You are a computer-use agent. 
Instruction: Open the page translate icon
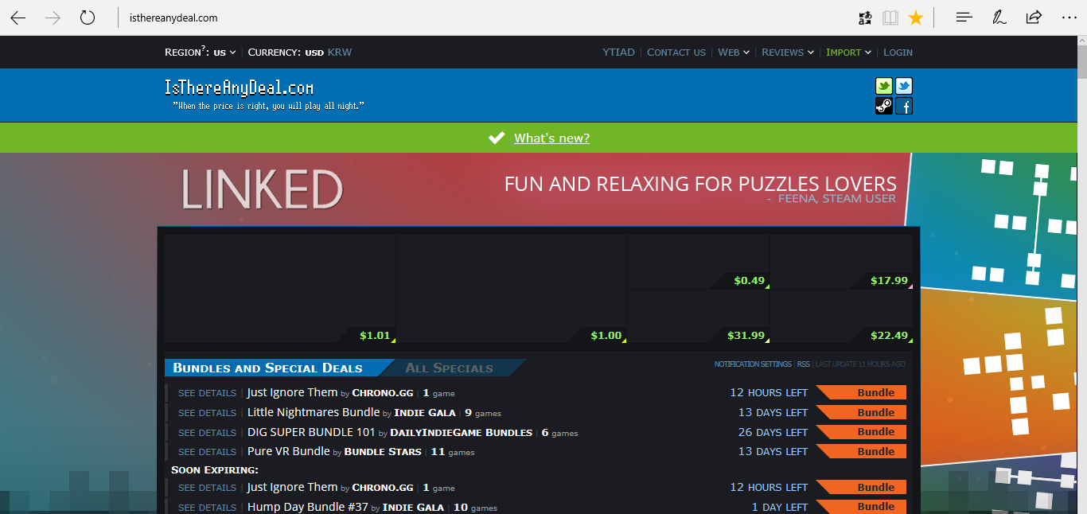click(865, 18)
